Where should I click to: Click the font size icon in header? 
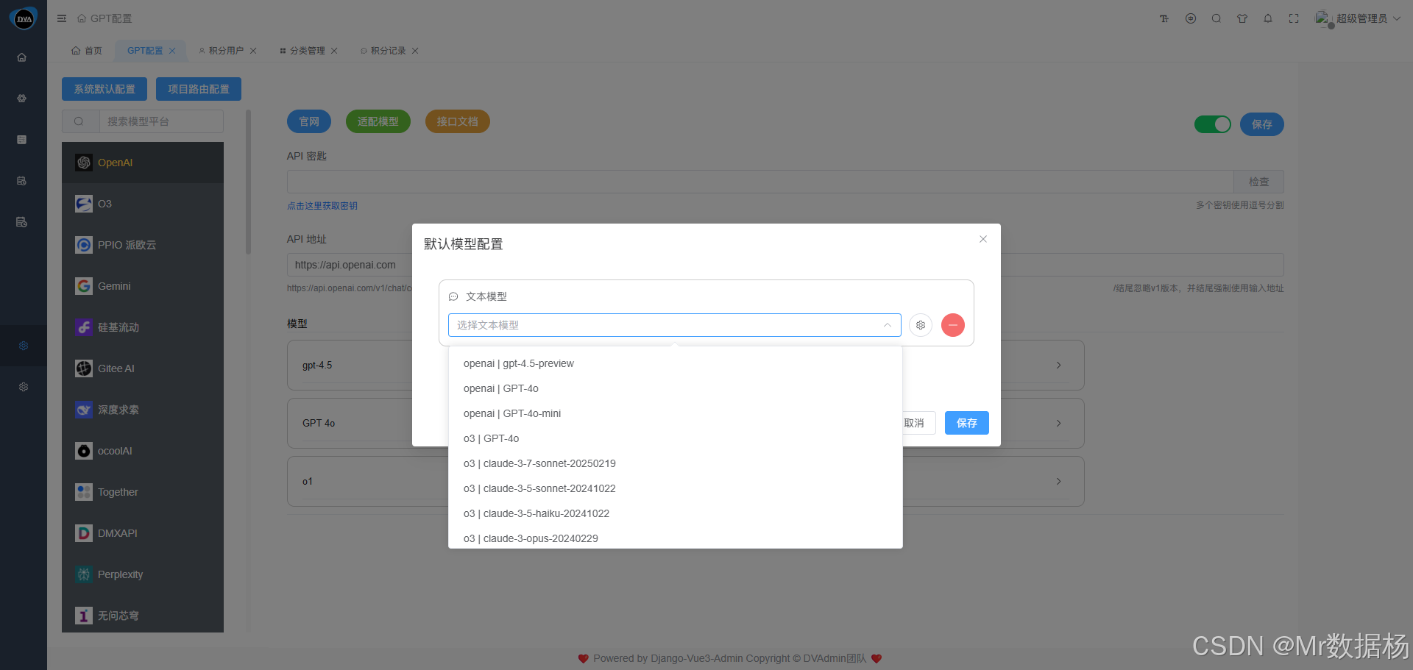pyautogui.click(x=1164, y=18)
